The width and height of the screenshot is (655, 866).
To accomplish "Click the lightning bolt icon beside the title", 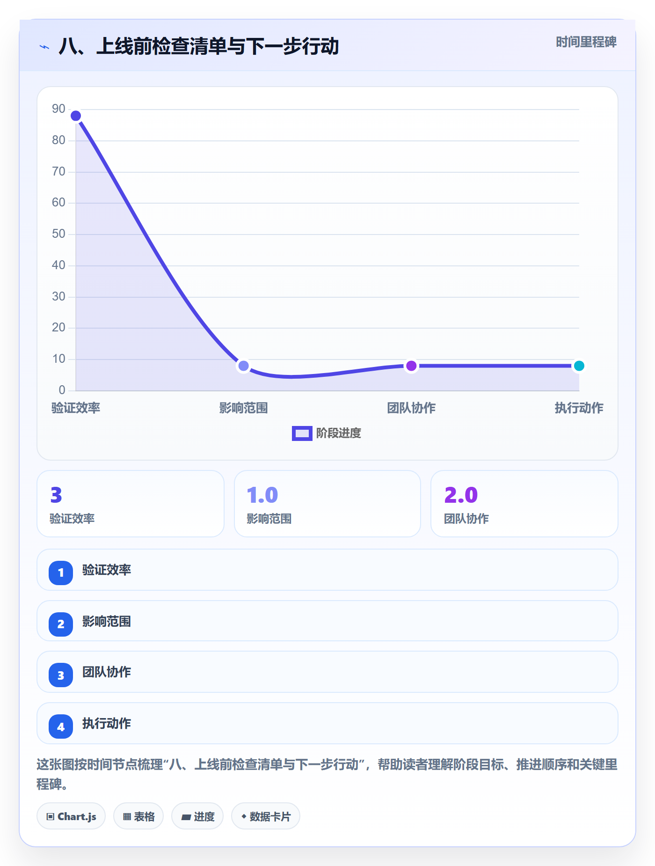I will click(x=44, y=47).
